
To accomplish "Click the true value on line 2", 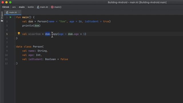I will [106, 21].
